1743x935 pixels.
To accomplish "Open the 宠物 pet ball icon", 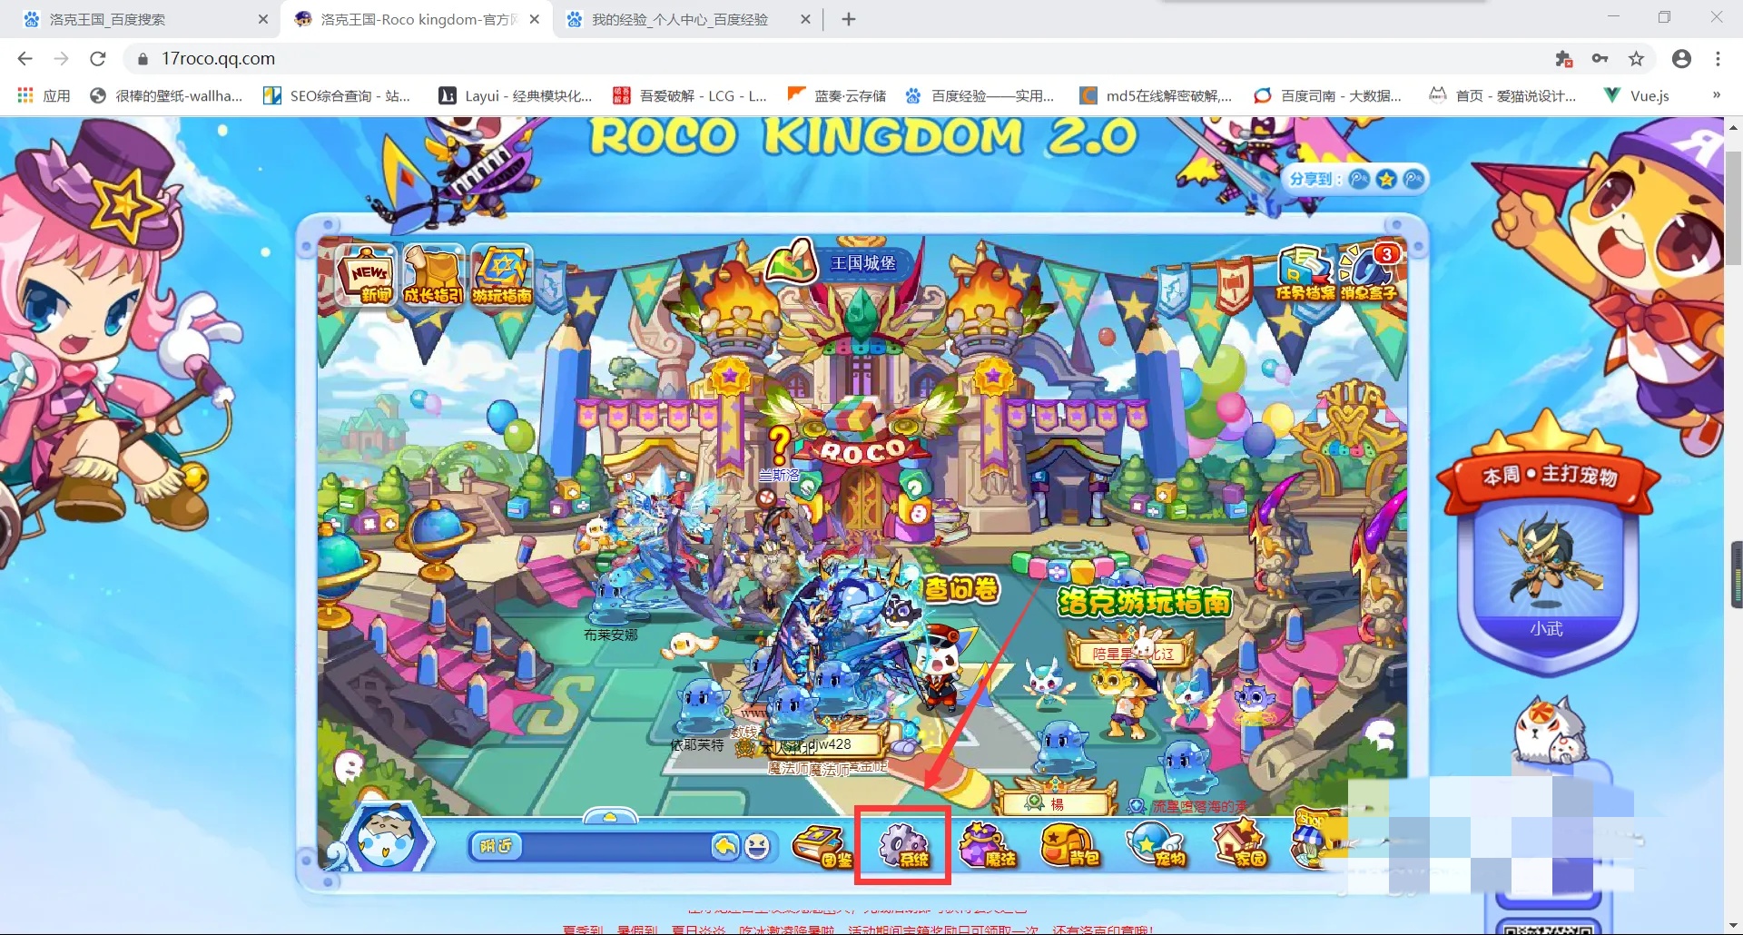I will coord(1156,846).
